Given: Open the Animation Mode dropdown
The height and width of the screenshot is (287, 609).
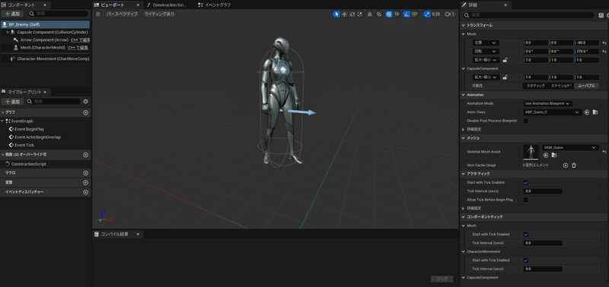Looking at the screenshot, I should coord(547,103).
